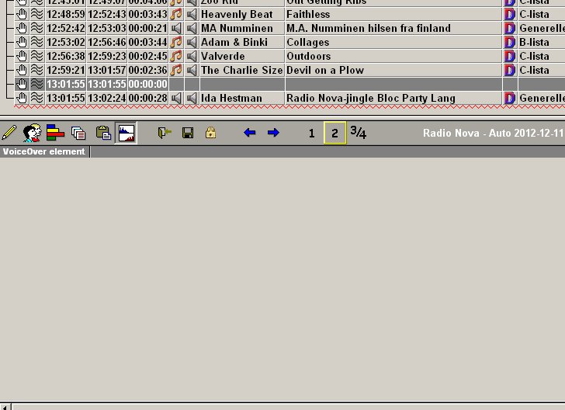565x410 pixels.
Task: Click the wave icon on the Adam & Binki row
Action: [36, 42]
